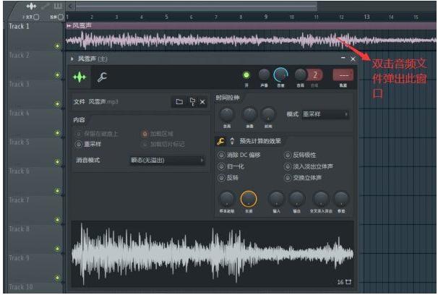Click the horizontal scrollbar above the playlist timeline

pyautogui.click(x=197, y=6)
